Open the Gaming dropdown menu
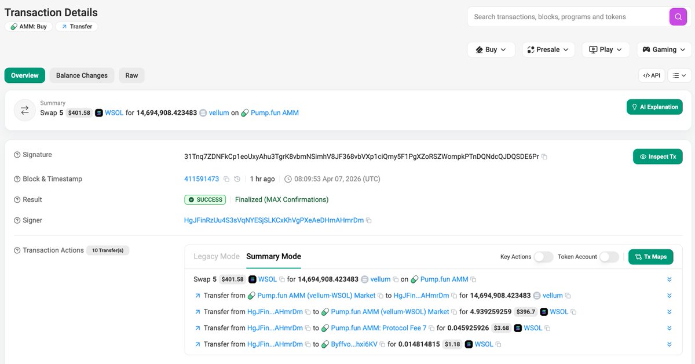The width and height of the screenshot is (695, 364). pos(664,50)
